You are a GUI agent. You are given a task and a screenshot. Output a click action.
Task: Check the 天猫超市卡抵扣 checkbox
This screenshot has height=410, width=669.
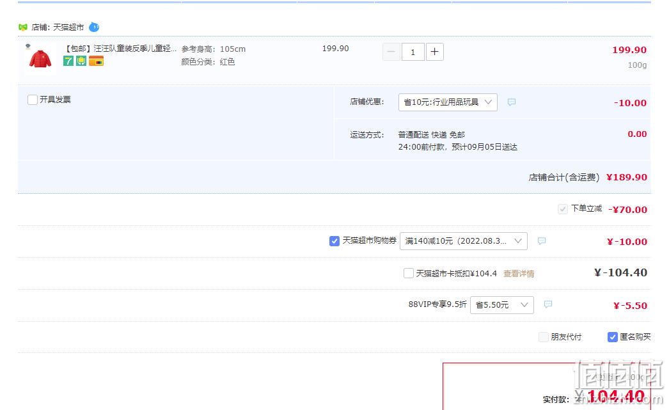pyautogui.click(x=408, y=273)
